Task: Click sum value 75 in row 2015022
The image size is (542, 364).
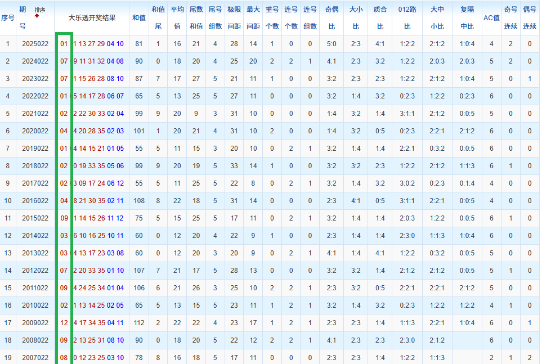Action: 139,218
